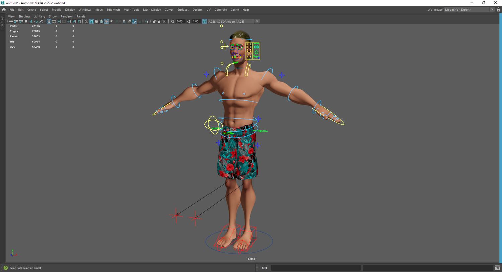The height and width of the screenshot is (272, 502).
Task: Enable Wireframe on Shaded display
Action: pos(102,21)
